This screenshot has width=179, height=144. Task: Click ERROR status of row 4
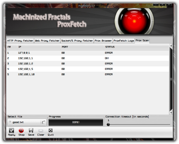coord(109,69)
